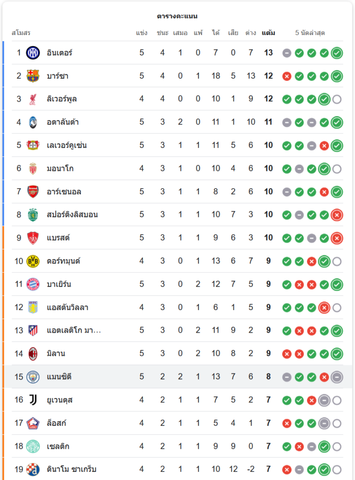Click the Atalanta club crest icon
The height and width of the screenshot is (480, 355).
(x=33, y=122)
